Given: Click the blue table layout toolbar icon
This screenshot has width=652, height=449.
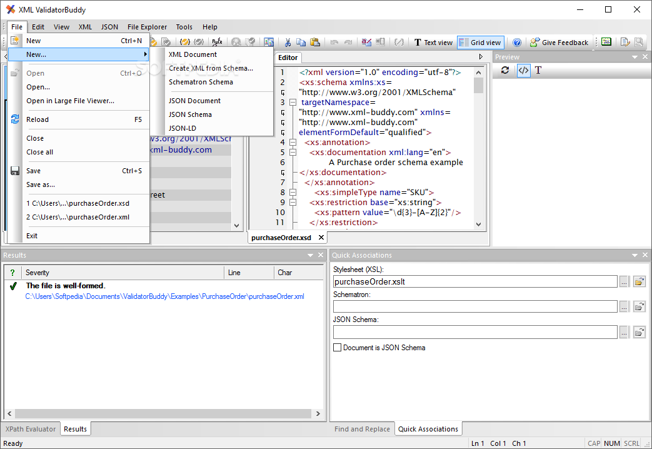Looking at the screenshot, I should point(269,42).
